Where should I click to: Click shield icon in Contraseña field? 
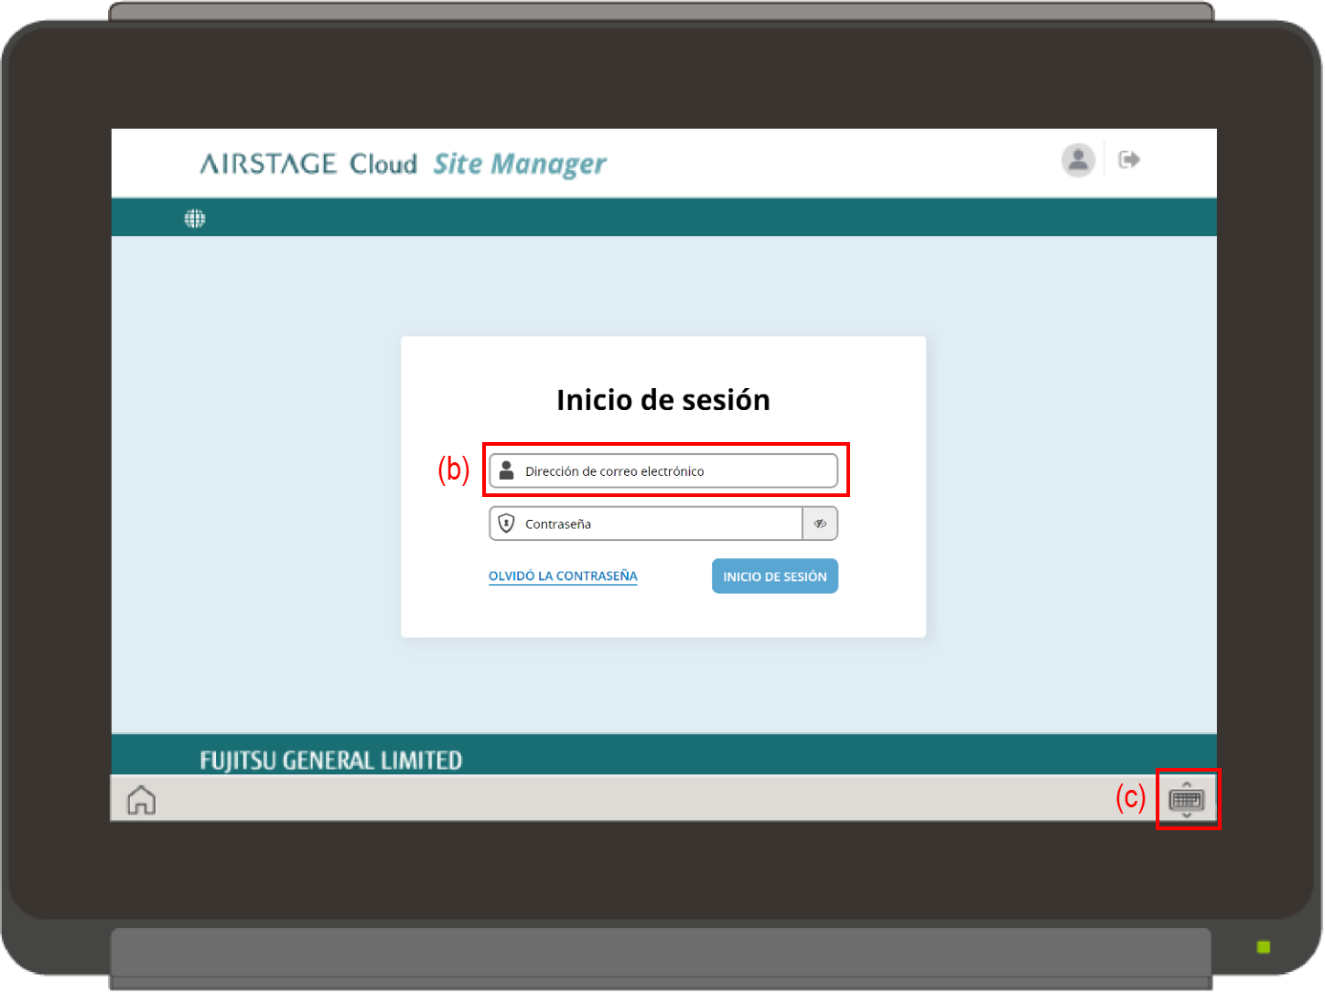coord(506,524)
